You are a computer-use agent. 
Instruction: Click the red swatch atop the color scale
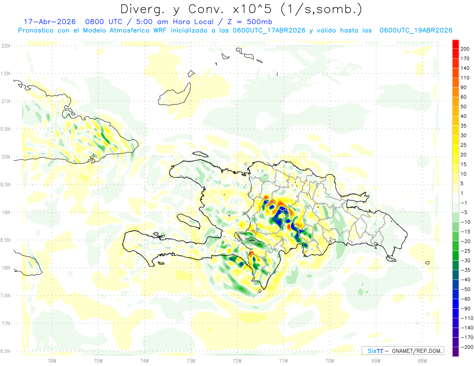(x=455, y=44)
